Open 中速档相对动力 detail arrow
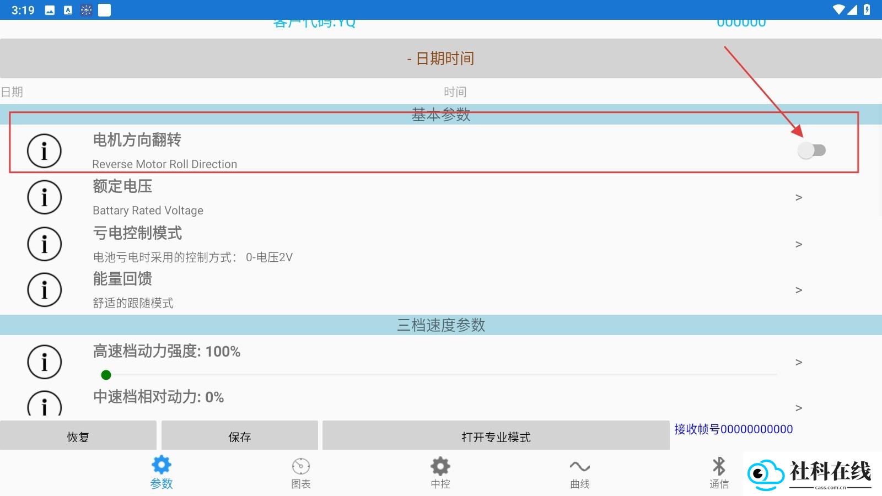 pyautogui.click(x=799, y=408)
